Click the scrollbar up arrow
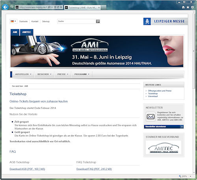Image resolution: width=197 pixels, height=180 pixels. 194,12
